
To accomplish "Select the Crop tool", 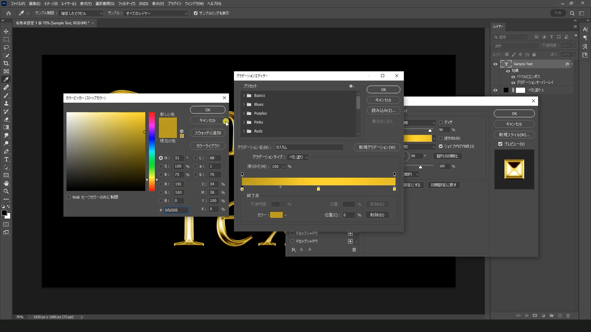I will [x=6, y=63].
